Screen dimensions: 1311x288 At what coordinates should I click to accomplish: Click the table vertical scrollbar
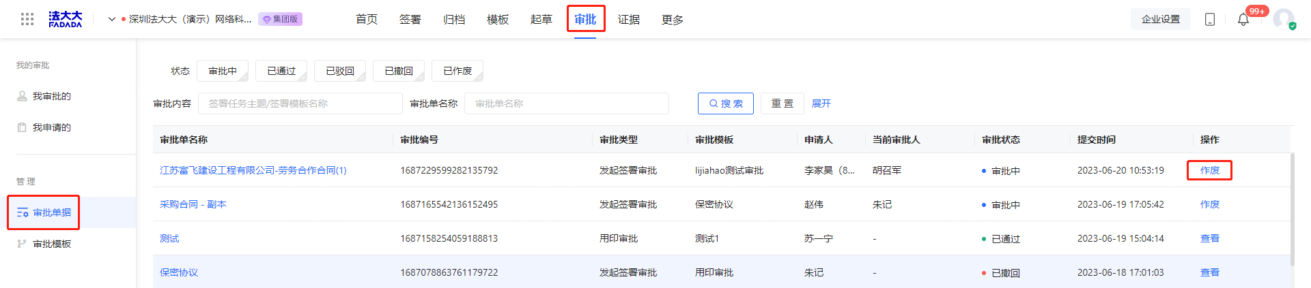click(1292, 210)
